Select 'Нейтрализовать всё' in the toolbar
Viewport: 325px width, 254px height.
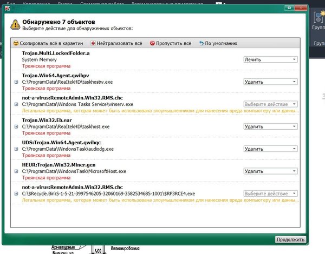pos(119,43)
